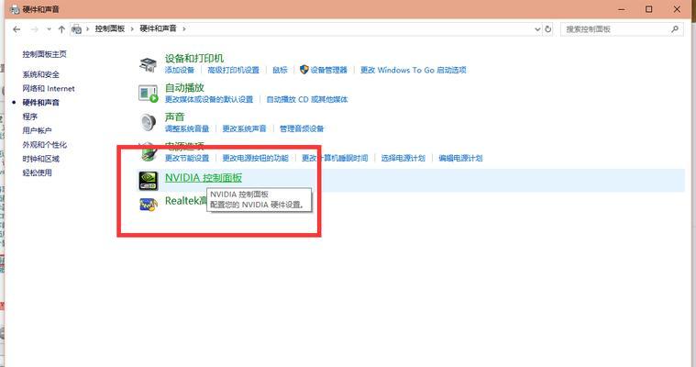The height and width of the screenshot is (367, 696).
Task: Click the Forward arrow in navigation bar
Action: (35, 29)
